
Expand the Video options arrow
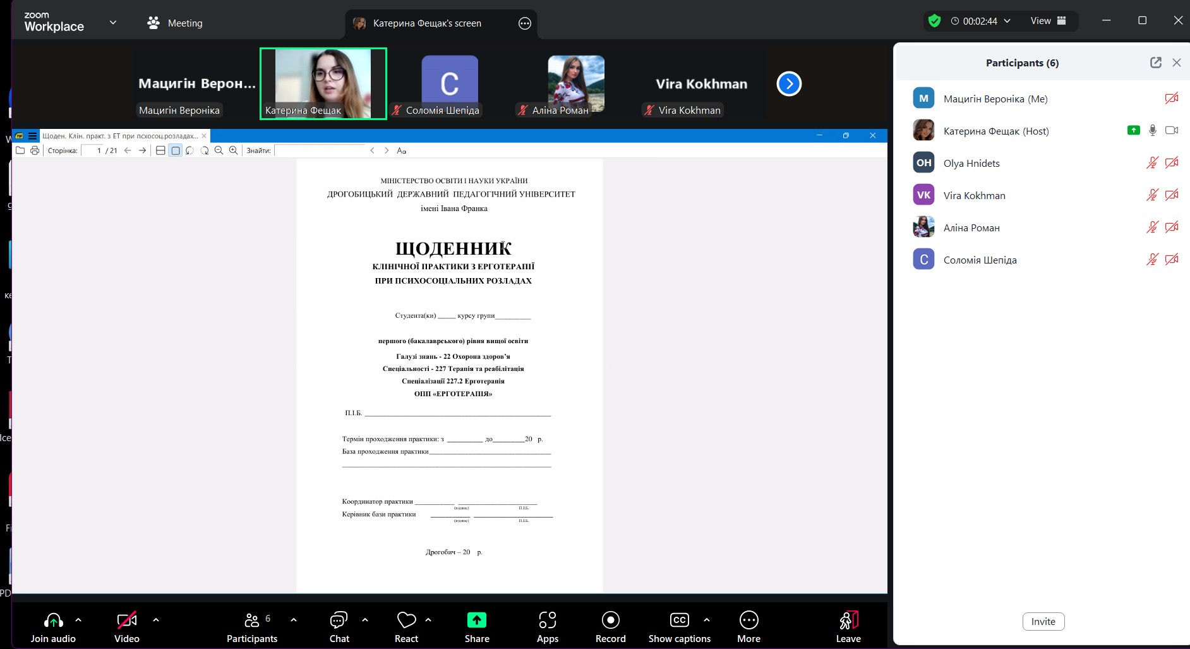[x=156, y=620]
